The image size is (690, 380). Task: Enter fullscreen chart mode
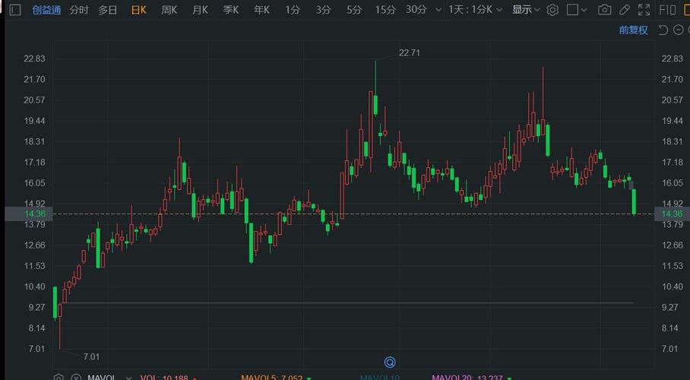(x=644, y=10)
